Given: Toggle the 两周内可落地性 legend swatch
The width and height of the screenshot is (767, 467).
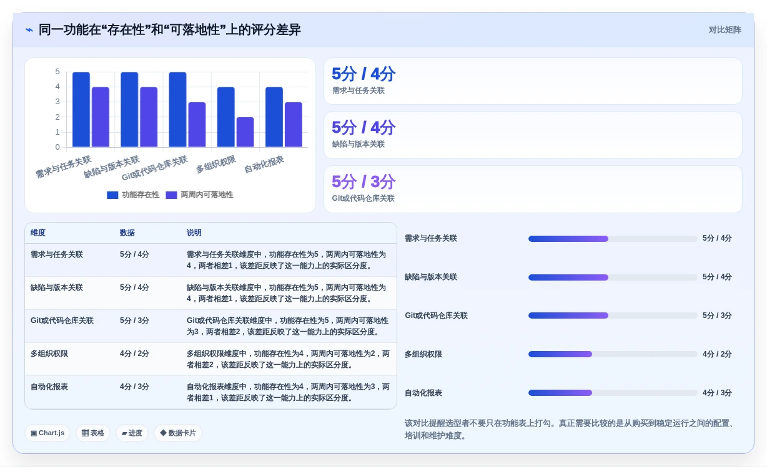Looking at the screenshot, I should (x=171, y=195).
